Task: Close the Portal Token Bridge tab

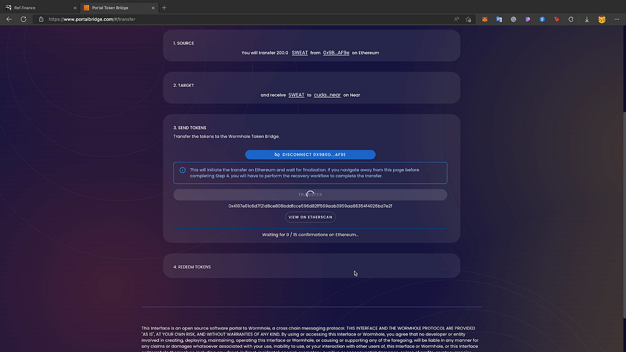Action: pyautogui.click(x=153, y=7)
